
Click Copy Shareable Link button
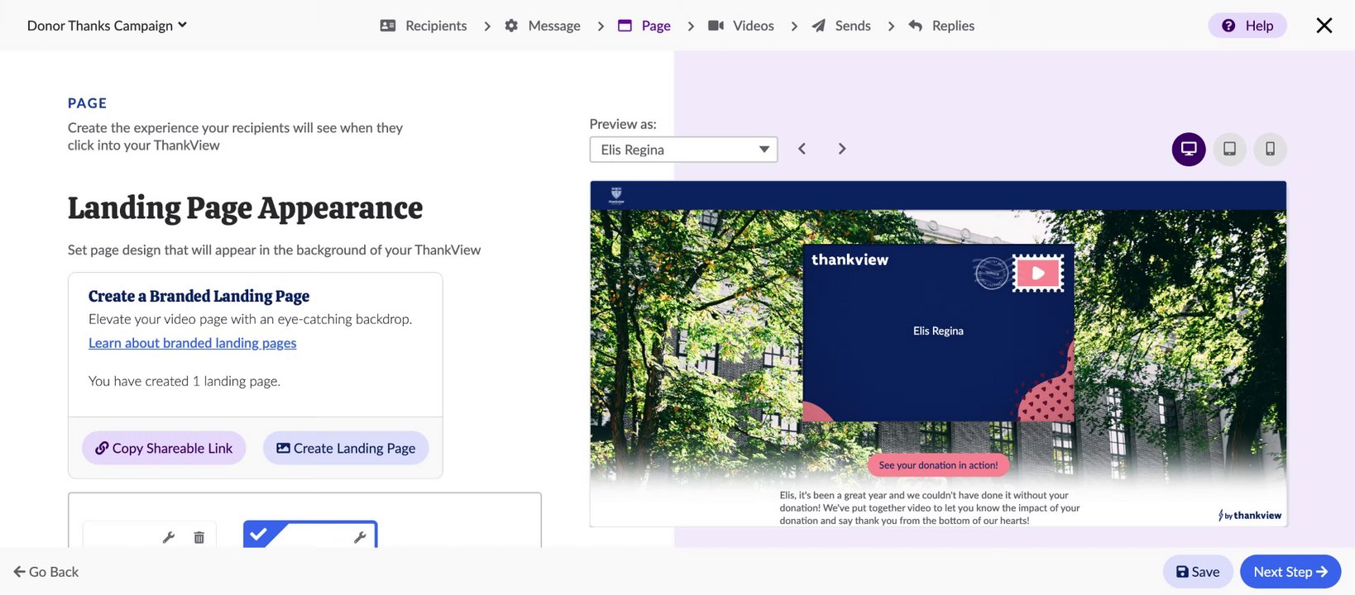164,448
